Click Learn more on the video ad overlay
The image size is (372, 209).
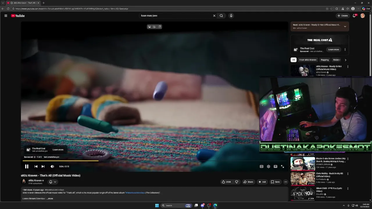[x=58, y=150]
